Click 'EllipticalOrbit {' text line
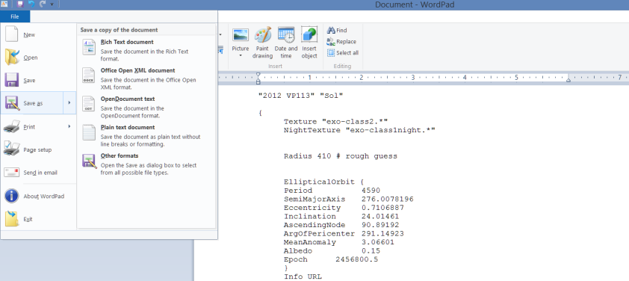 tap(323, 182)
